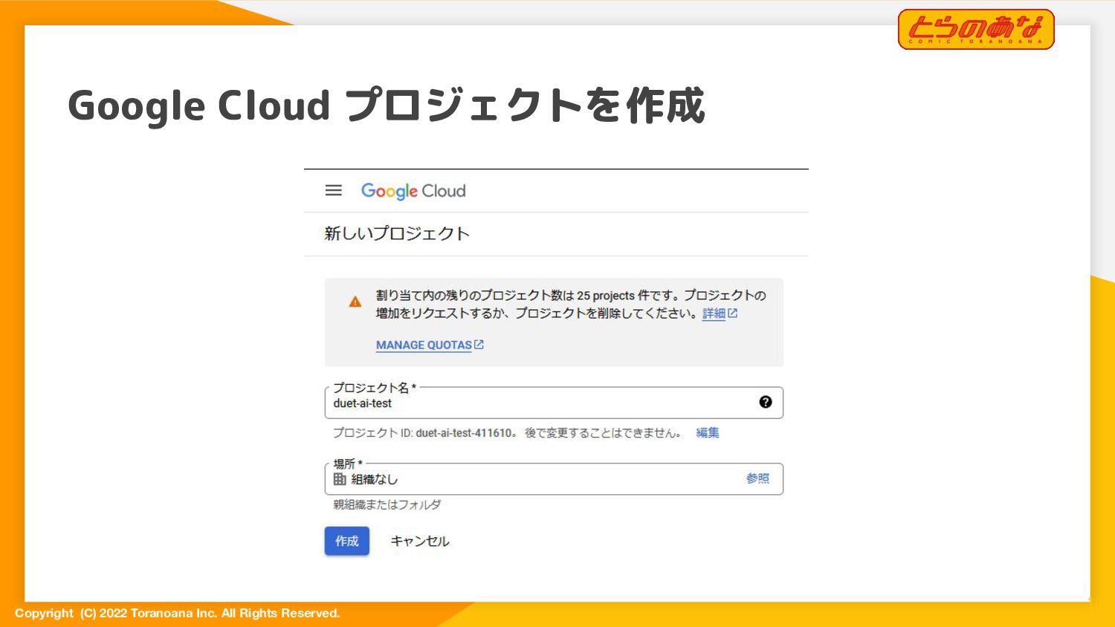Click 編集 to edit the project ID
Viewport: 1115px width, 627px height.
click(708, 432)
